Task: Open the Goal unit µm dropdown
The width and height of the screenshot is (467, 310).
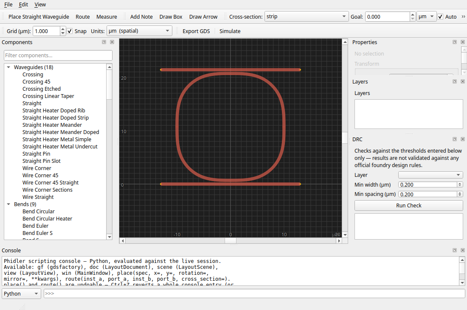Action: coord(427,17)
